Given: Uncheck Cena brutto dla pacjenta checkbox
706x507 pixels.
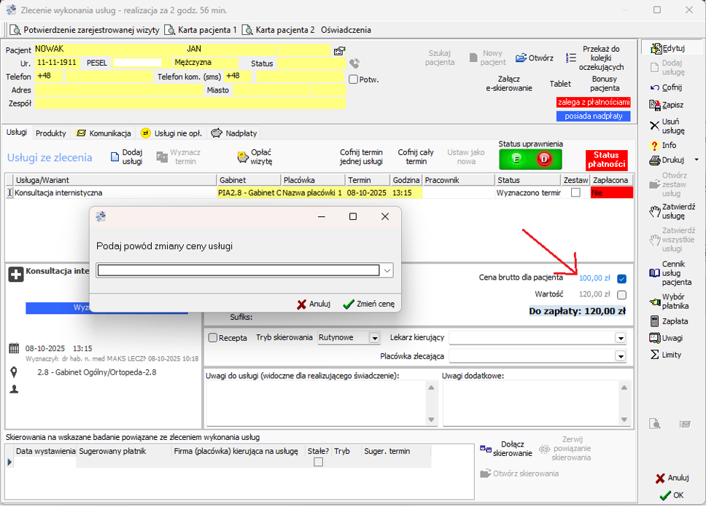Looking at the screenshot, I should [x=621, y=278].
